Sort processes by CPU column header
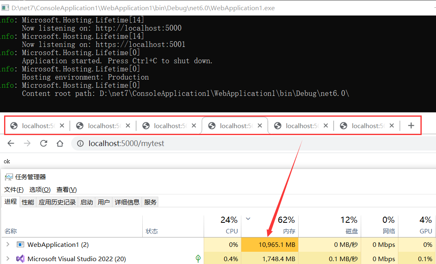The height and width of the screenshot is (264, 436). (x=231, y=231)
